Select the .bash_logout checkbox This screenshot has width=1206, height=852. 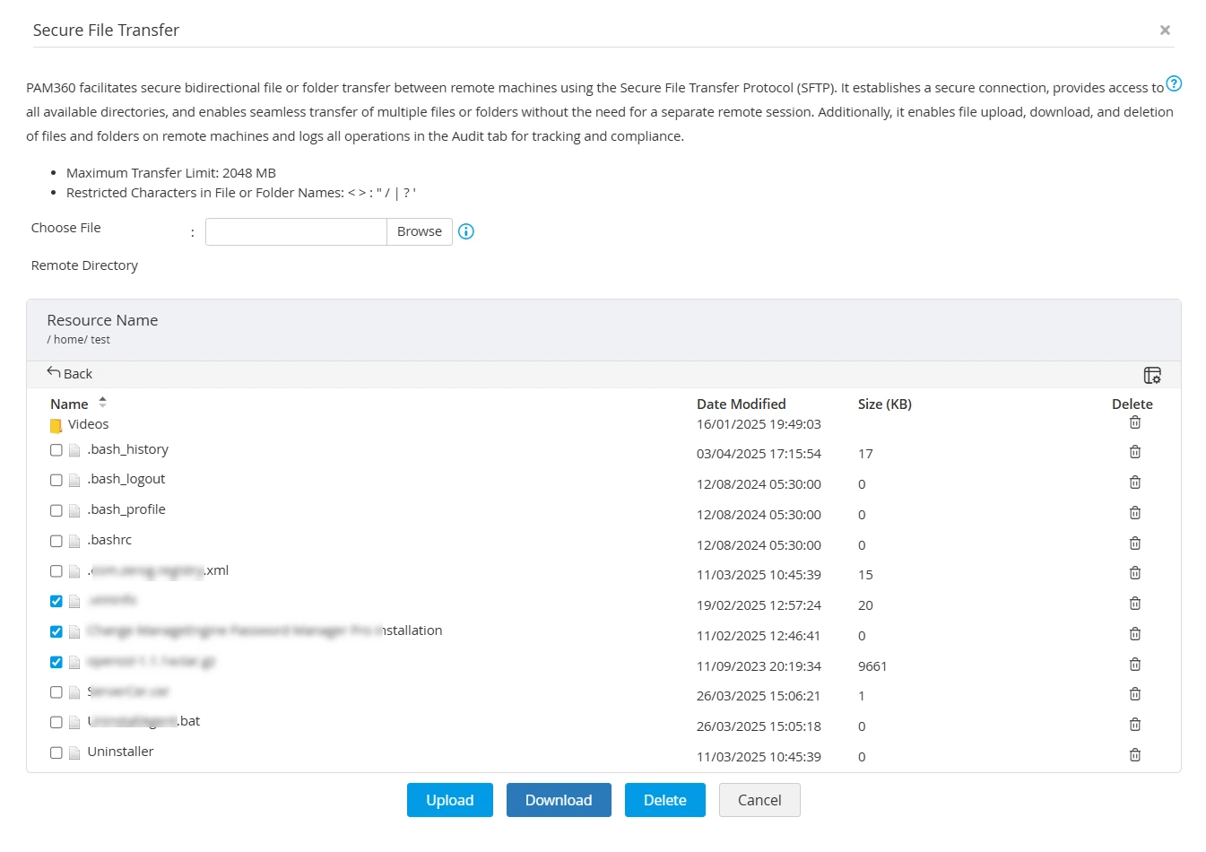coord(56,481)
